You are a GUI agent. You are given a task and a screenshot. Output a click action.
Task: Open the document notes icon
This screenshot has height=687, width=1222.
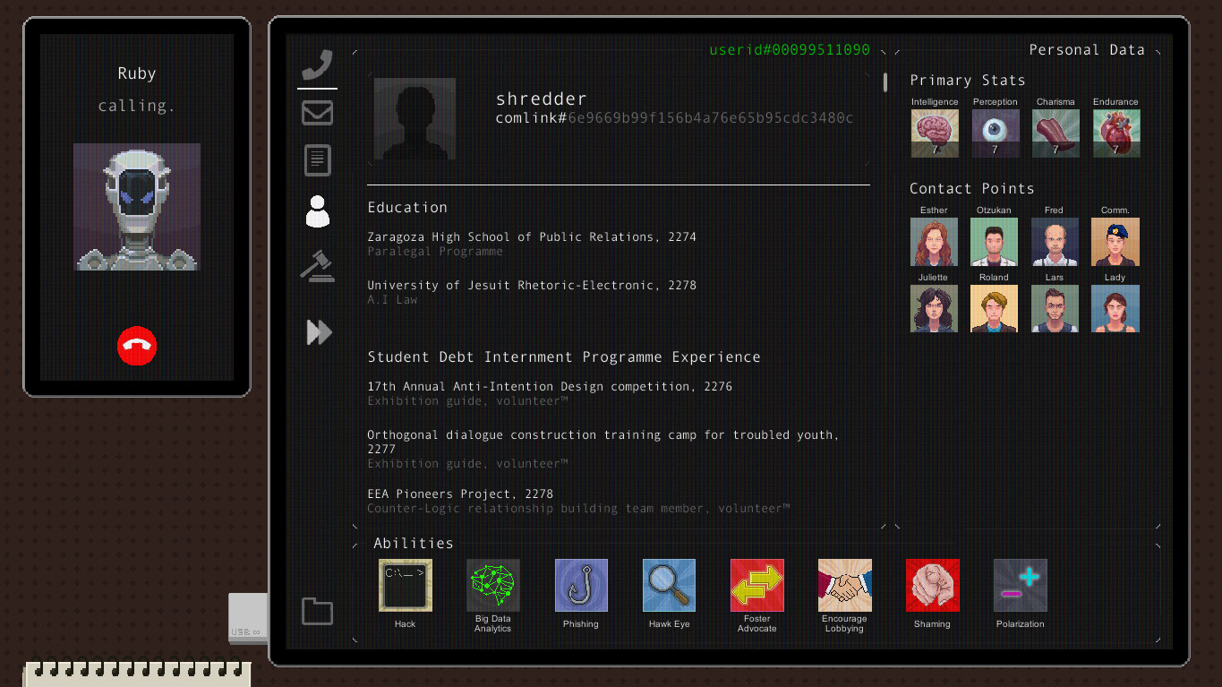tap(317, 159)
